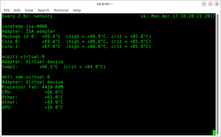Click the 'acpitz-virtual-0' line
Viewport: 221px width, 137px height.
[23, 57]
